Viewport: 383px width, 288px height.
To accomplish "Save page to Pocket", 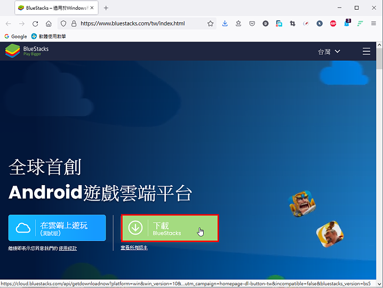I will 252,23.
